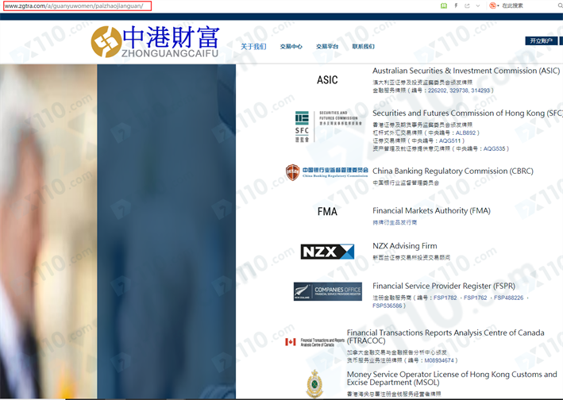
Task: Open the 关于我们 menu item
Action: 253,46
